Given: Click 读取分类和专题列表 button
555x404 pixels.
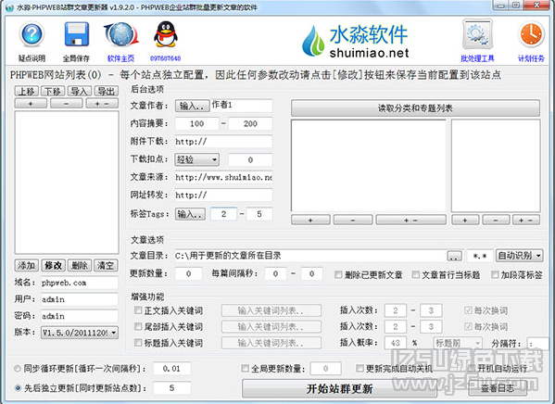Looking at the screenshot, I should tap(415, 108).
